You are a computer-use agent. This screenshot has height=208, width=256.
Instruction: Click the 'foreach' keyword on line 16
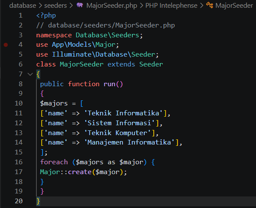coord(54,162)
